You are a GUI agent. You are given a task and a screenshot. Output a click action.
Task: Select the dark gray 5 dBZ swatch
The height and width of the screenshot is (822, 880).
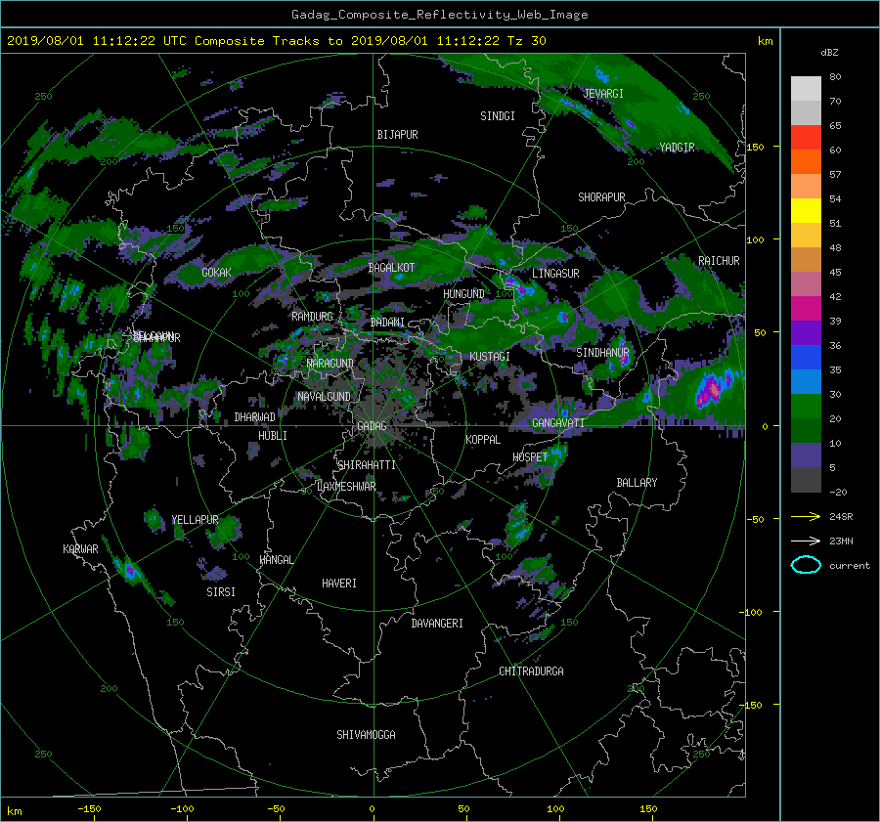806,480
